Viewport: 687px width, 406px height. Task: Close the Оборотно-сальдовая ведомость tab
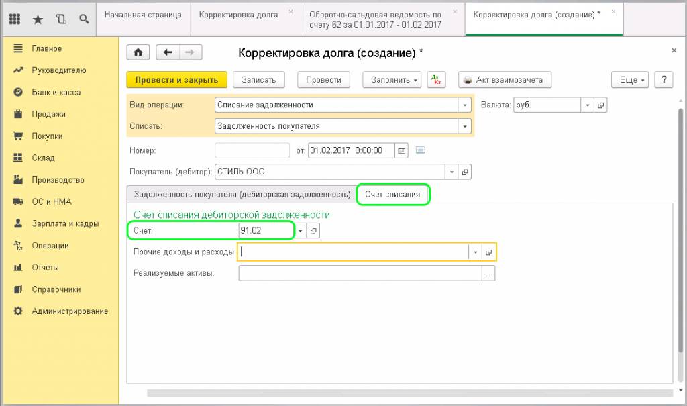tap(455, 11)
